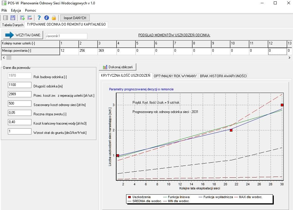Click the Dokonaj obliczeń button
Viewport: 293px width, 210px height.
tap(118, 67)
